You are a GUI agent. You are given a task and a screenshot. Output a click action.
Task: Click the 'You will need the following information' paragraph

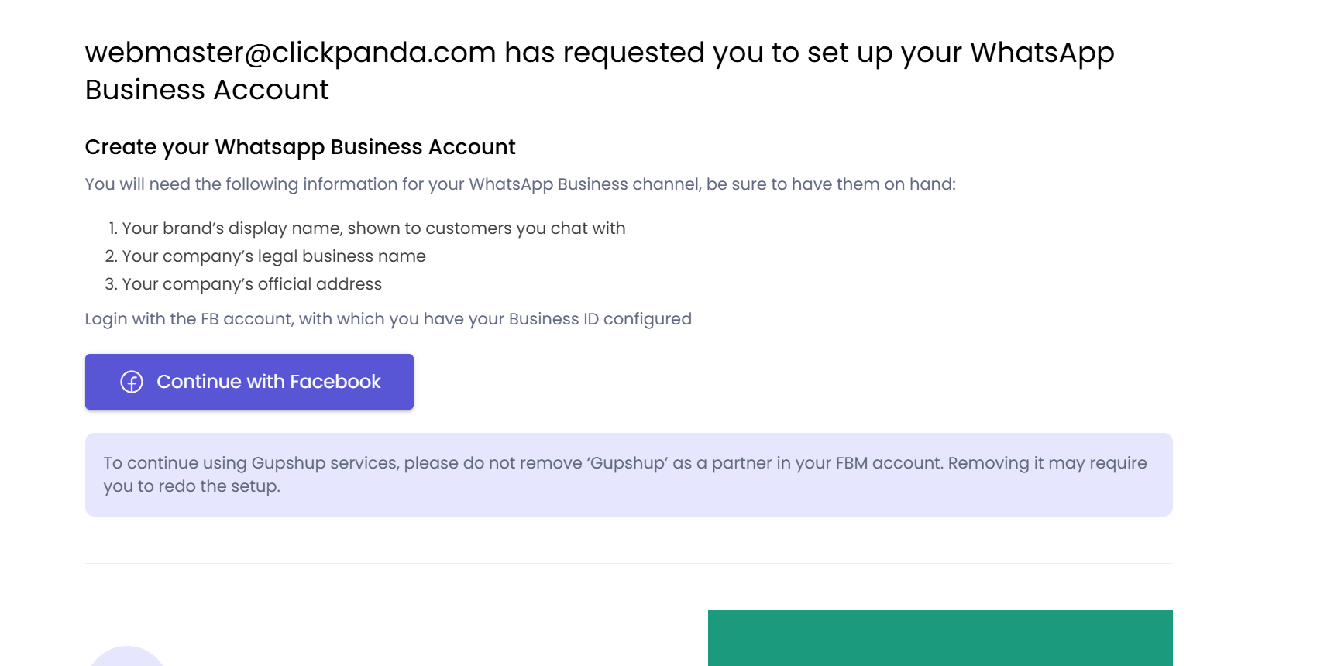[x=520, y=184]
